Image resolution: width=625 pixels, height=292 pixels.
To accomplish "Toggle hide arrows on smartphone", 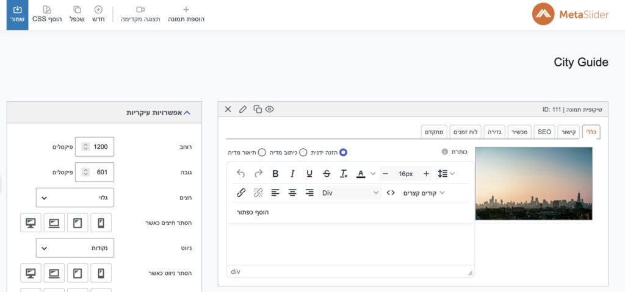I will 101,223.
